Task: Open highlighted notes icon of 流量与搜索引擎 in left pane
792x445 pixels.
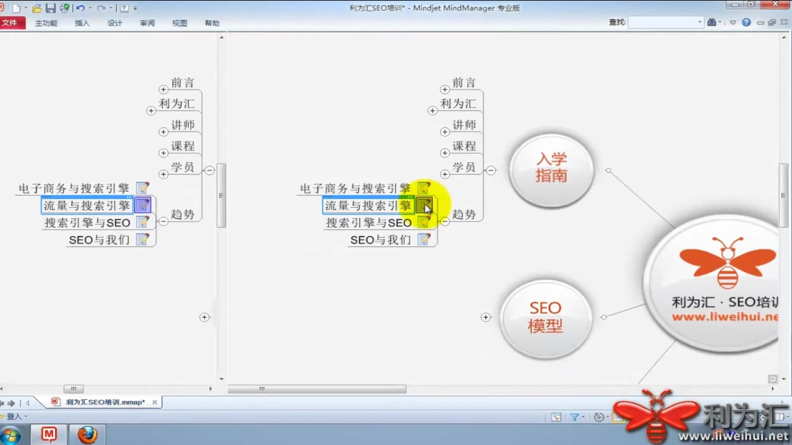Action: tap(142, 205)
